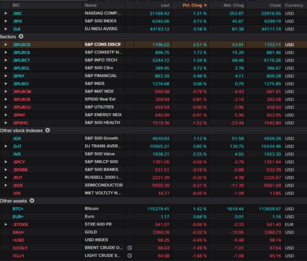Toggle sort arrow on Pct. Chng column
The width and height of the screenshot is (307, 261).
pyautogui.click(x=205, y=6)
